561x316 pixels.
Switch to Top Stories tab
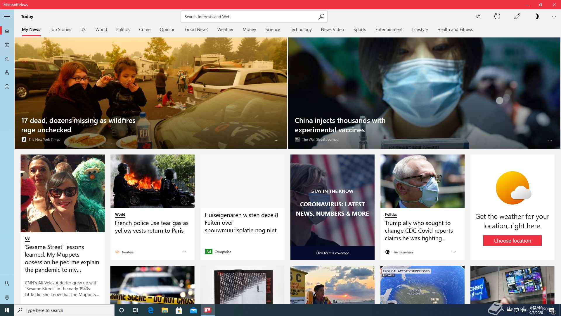point(60,30)
